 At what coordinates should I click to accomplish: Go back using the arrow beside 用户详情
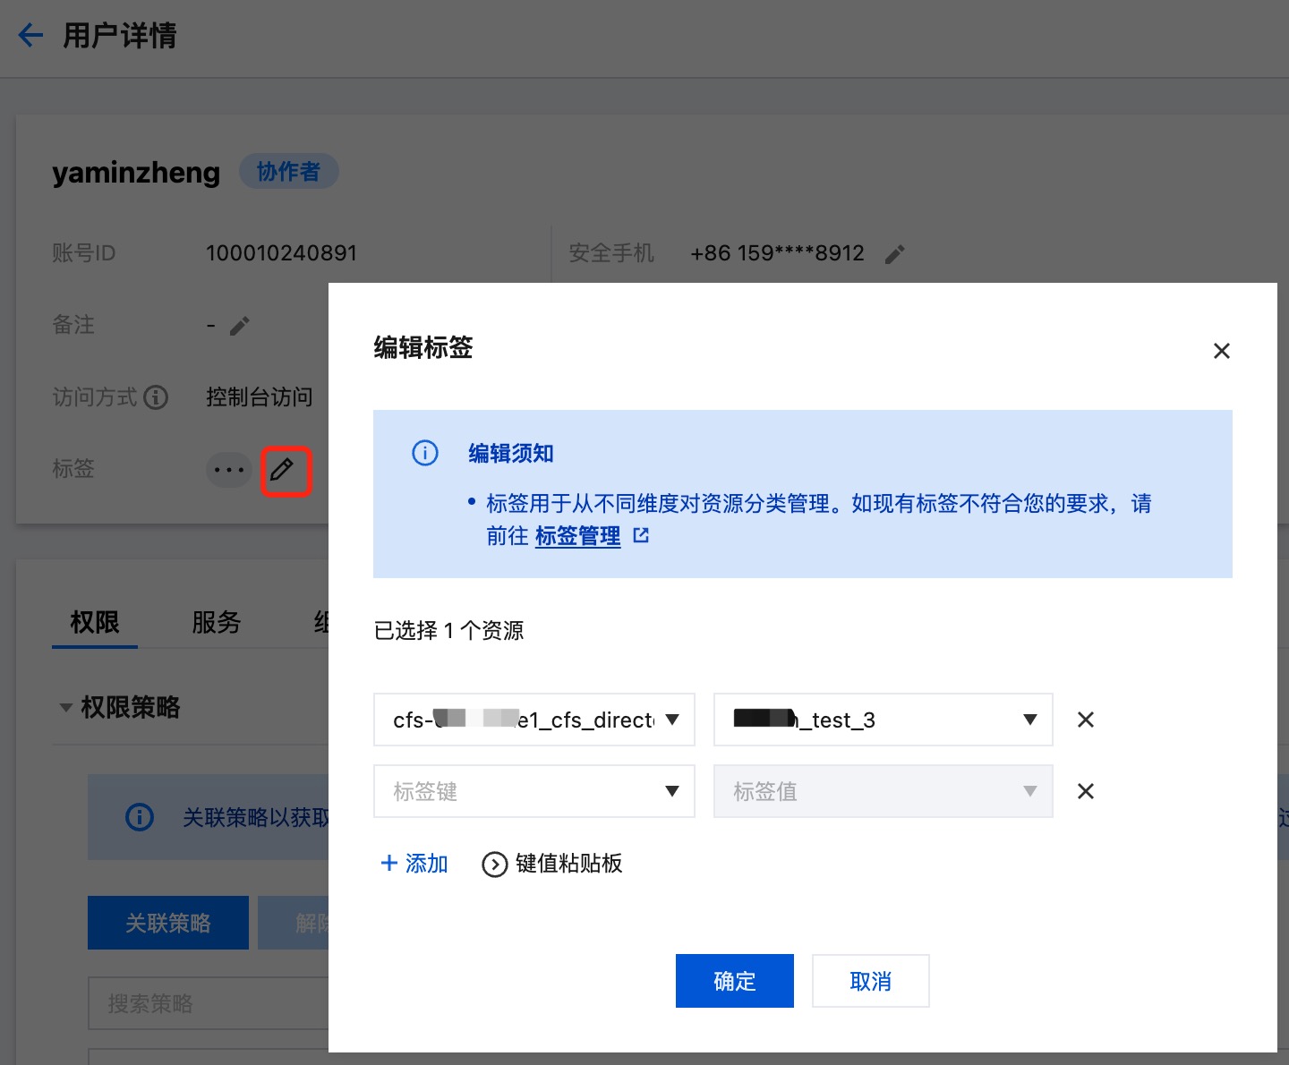coord(30,36)
